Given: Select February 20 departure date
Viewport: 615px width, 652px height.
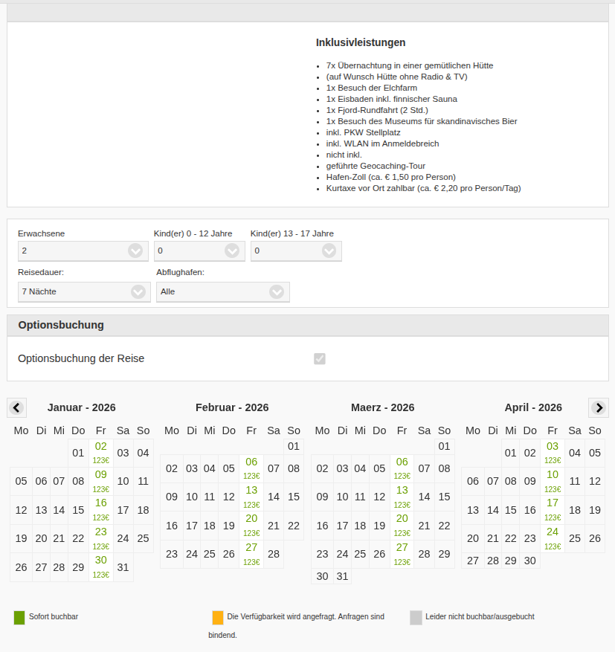Looking at the screenshot, I should click(x=251, y=524).
